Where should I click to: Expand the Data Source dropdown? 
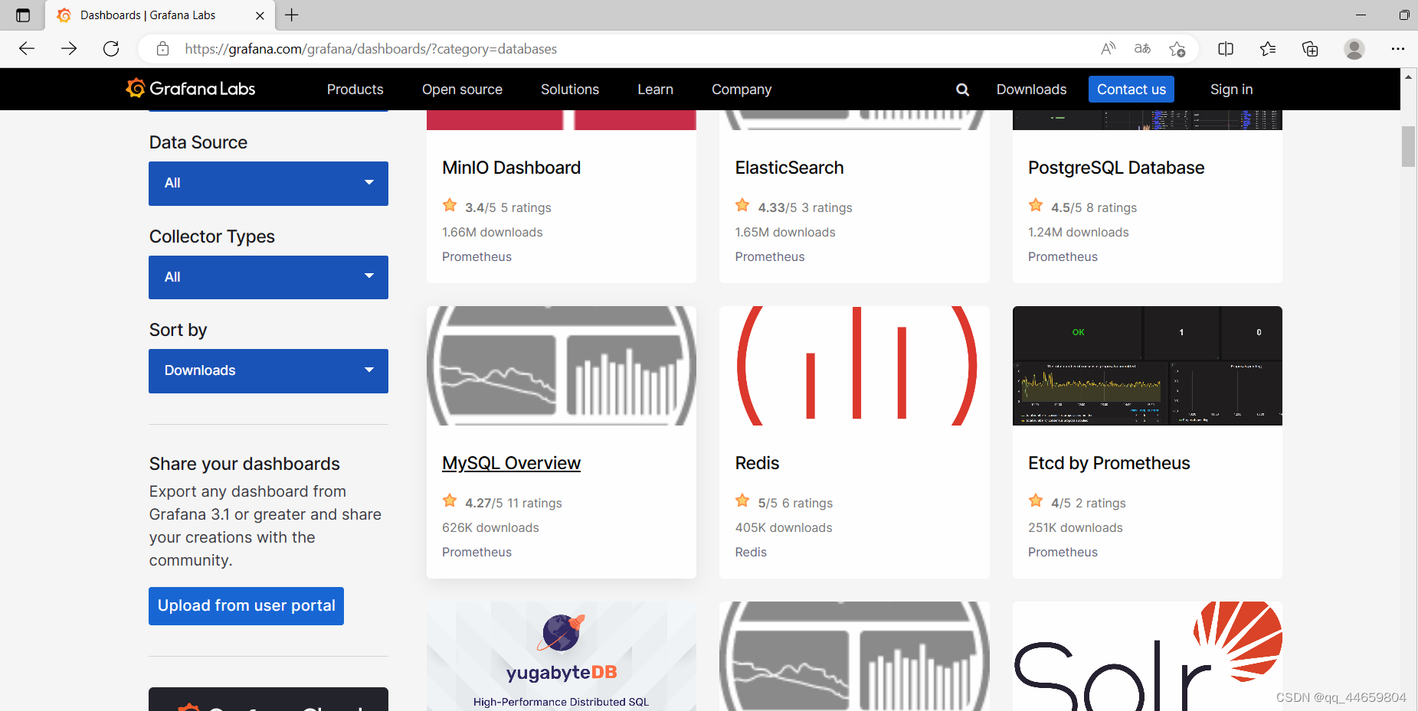268,183
